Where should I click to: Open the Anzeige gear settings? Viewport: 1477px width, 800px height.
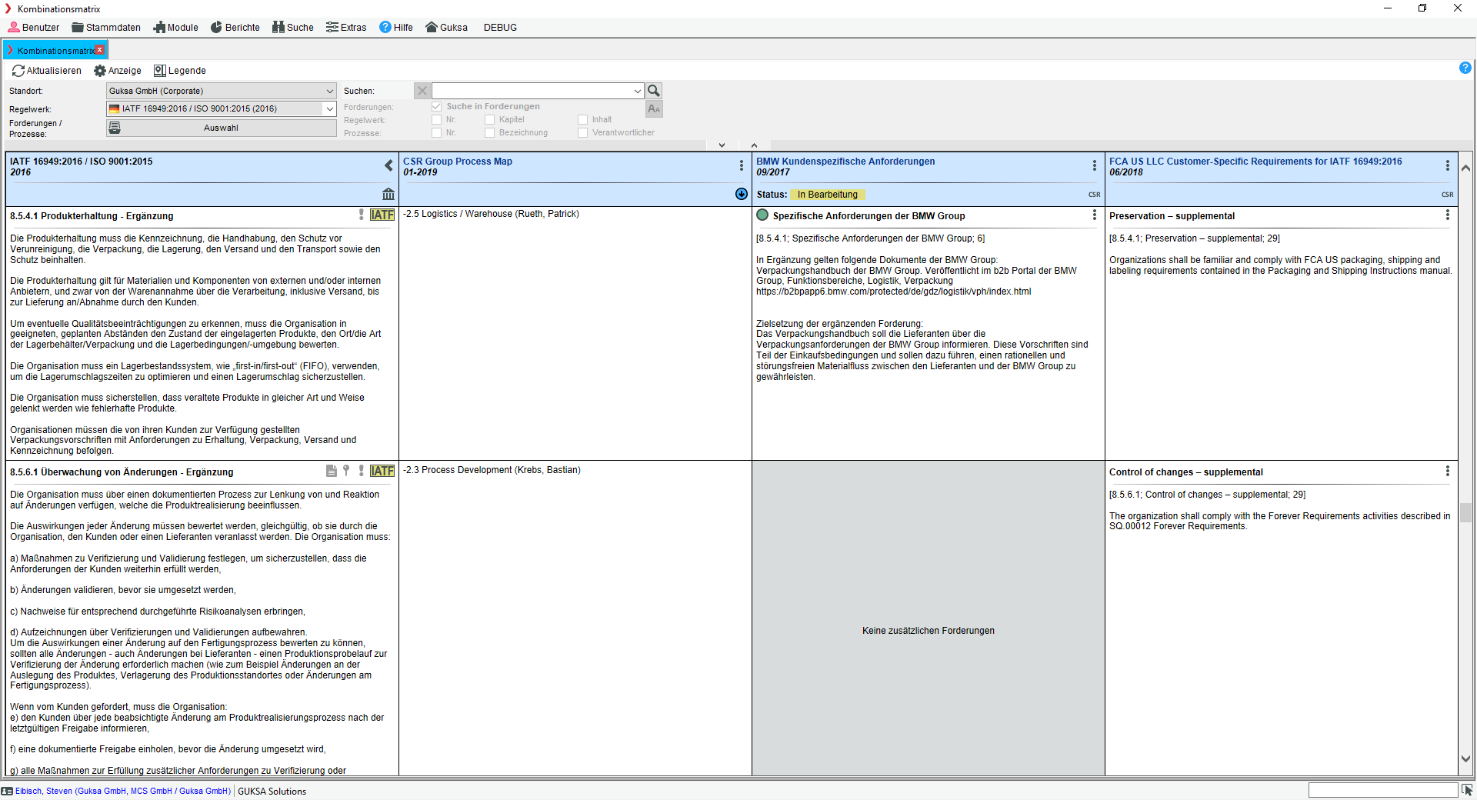(100, 71)
